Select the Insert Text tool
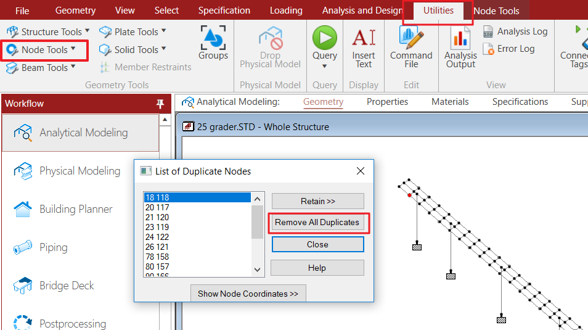 coord(364,47)
